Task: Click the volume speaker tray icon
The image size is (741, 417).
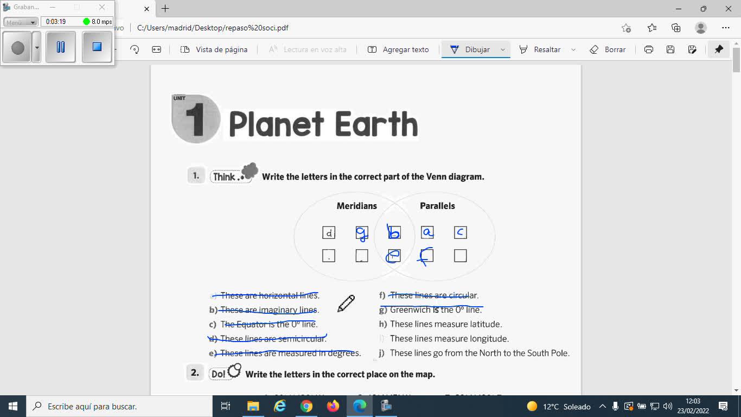Action: tap(668, 406)
